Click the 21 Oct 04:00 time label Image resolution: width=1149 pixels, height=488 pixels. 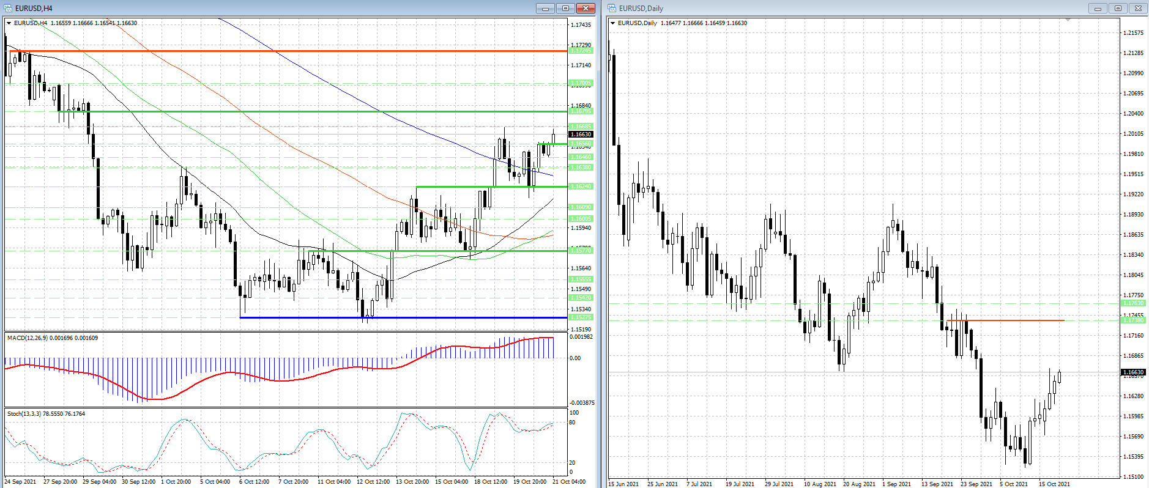[569, 482]
